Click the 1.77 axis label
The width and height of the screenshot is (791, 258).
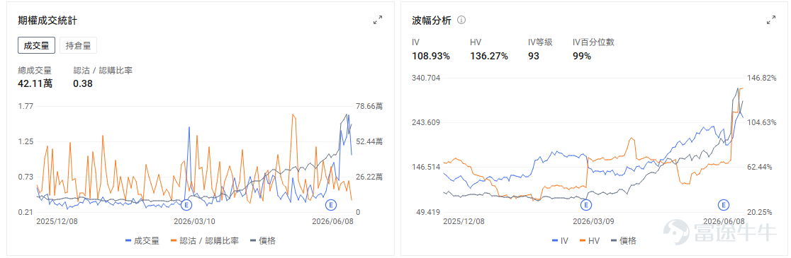pos(26,106)
